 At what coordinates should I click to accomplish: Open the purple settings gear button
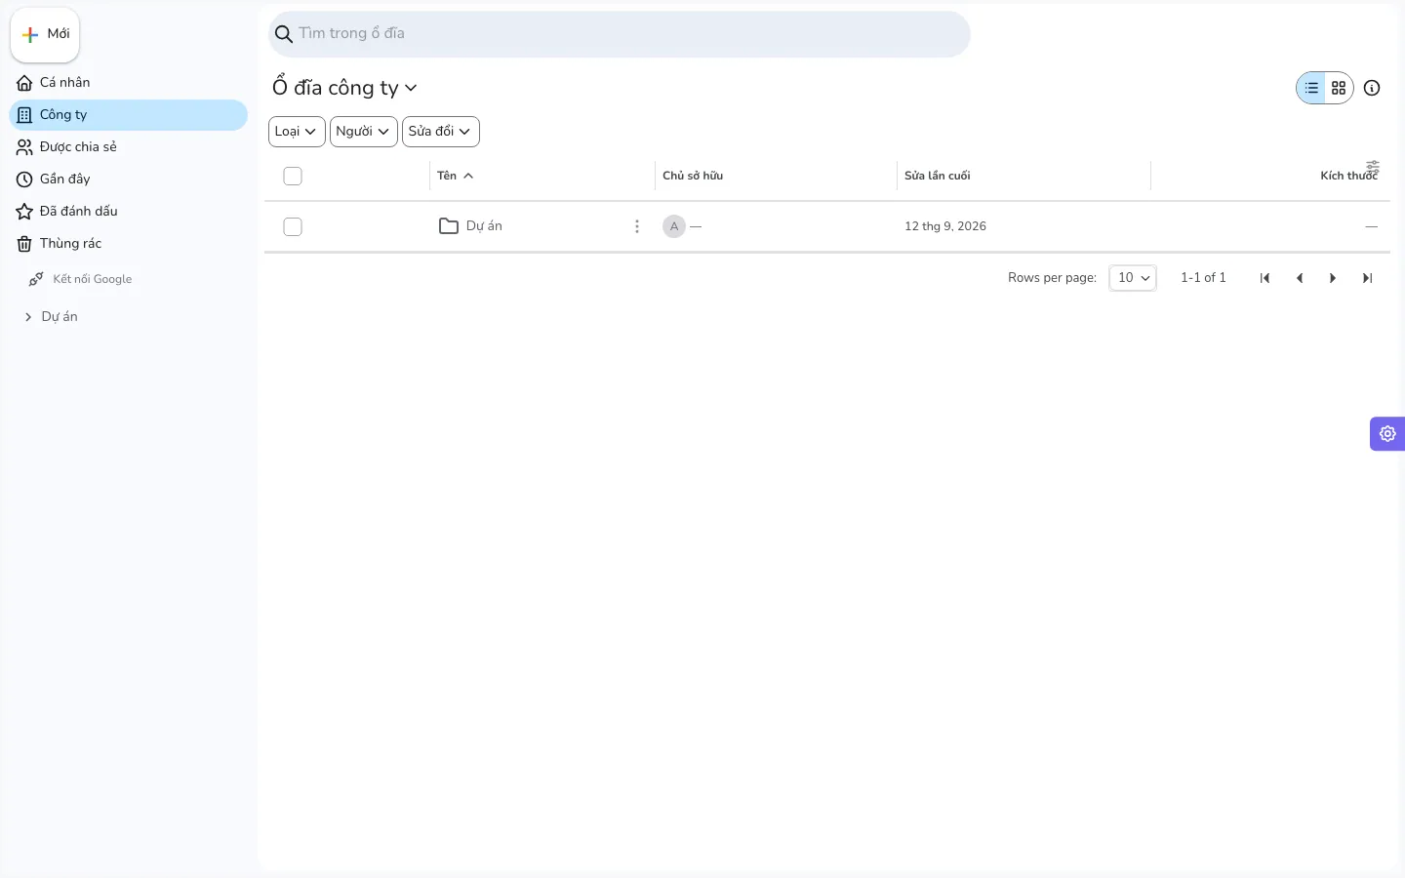pyautogui.click(x=1387, y=434)
